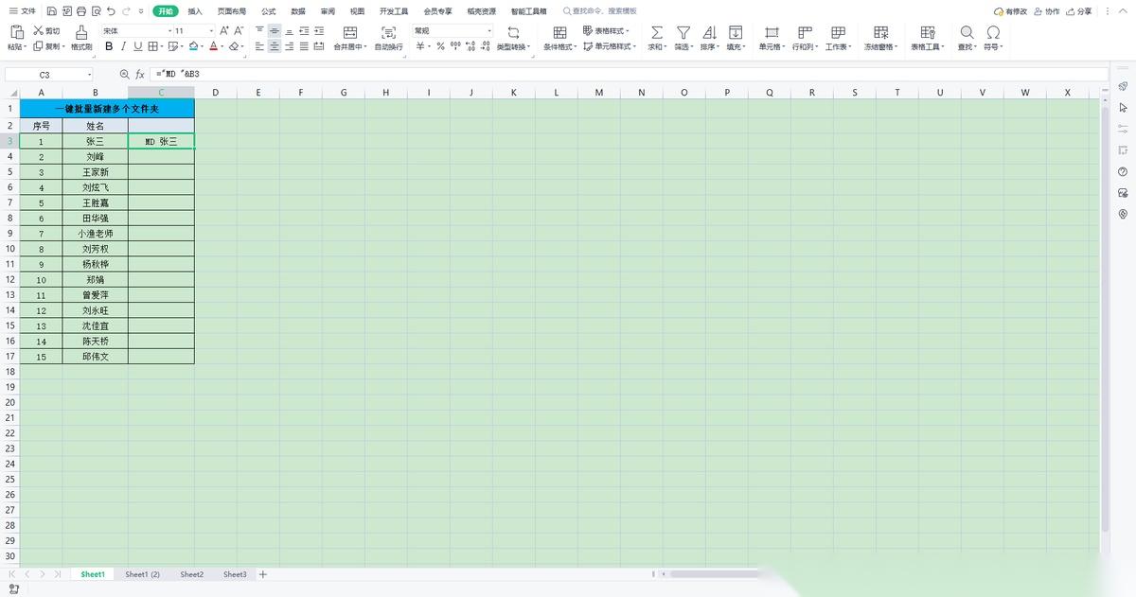The height and width of the screenshot is (597, 1136).
Task: Click the formula bar input field
Action: (x=630, y=74)
